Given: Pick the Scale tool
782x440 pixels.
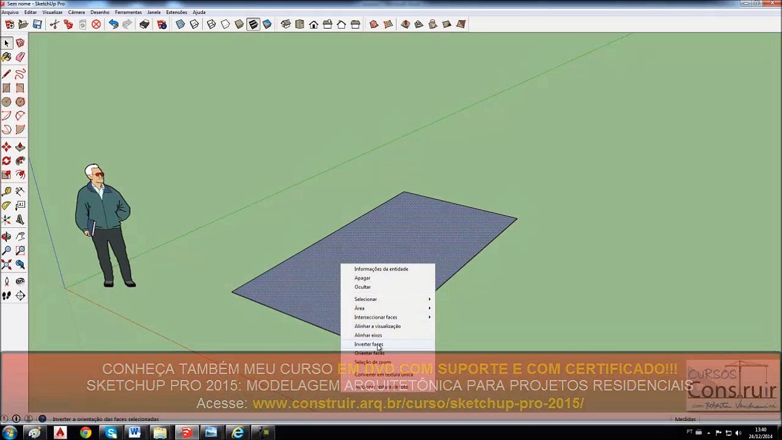Looking at the screenshot, I should point(7,175).
